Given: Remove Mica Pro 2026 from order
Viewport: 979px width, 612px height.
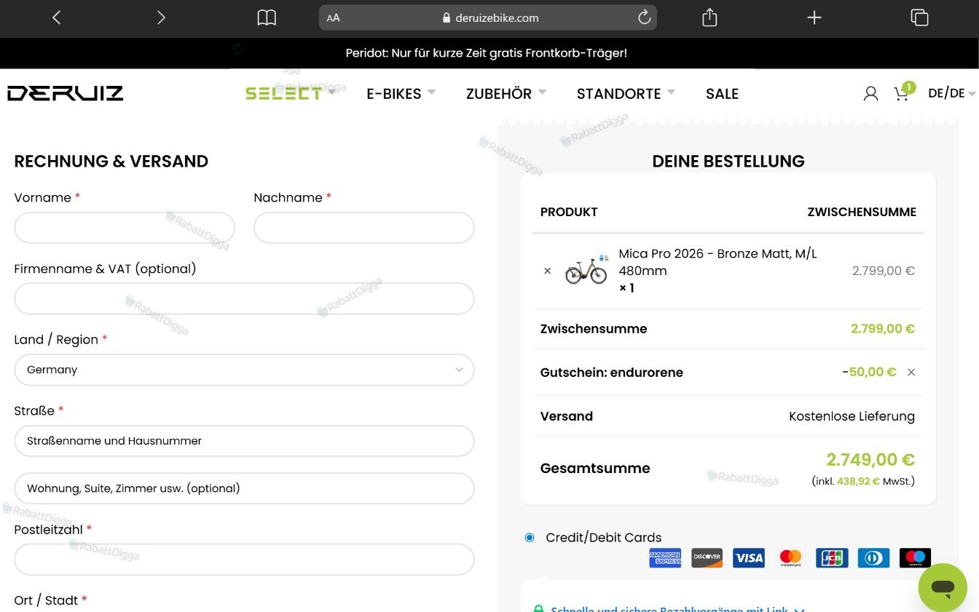Looking at the screenshot, I should tap(548, 271).
